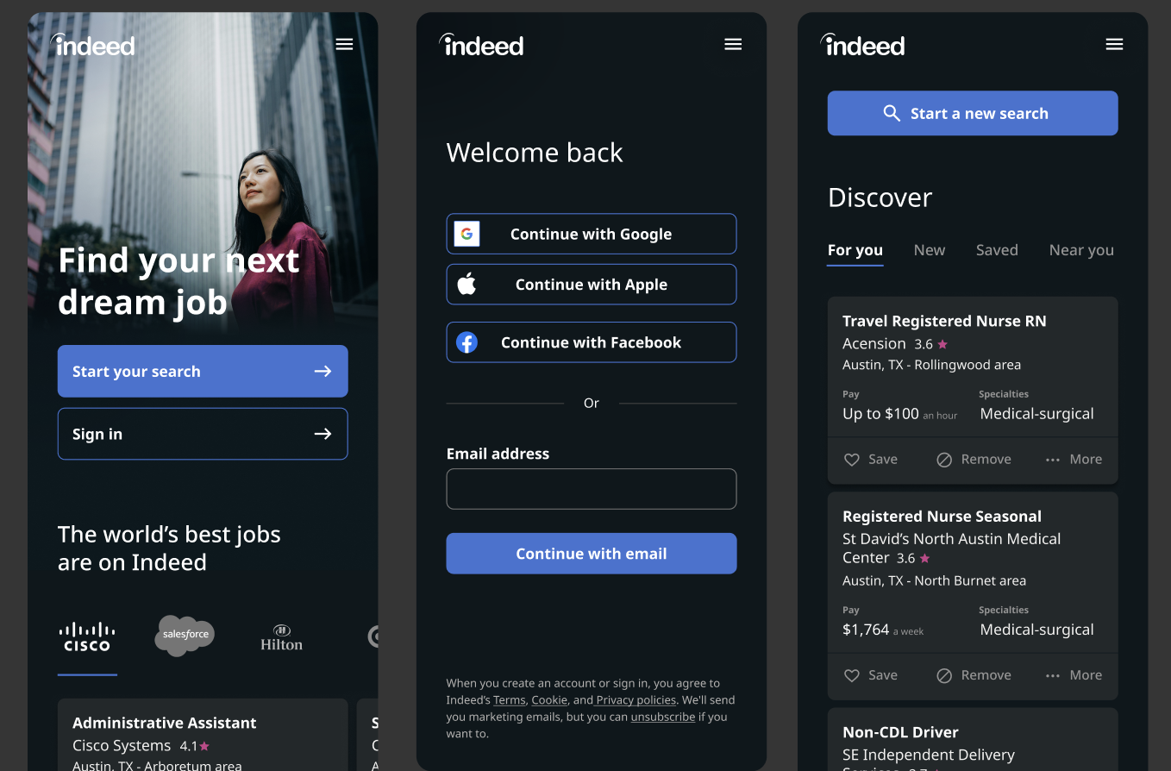Open More dots on Travel Registered Nurse RN
The height and width of the screenshot is (771, 1171).
tap(1052, 460)
